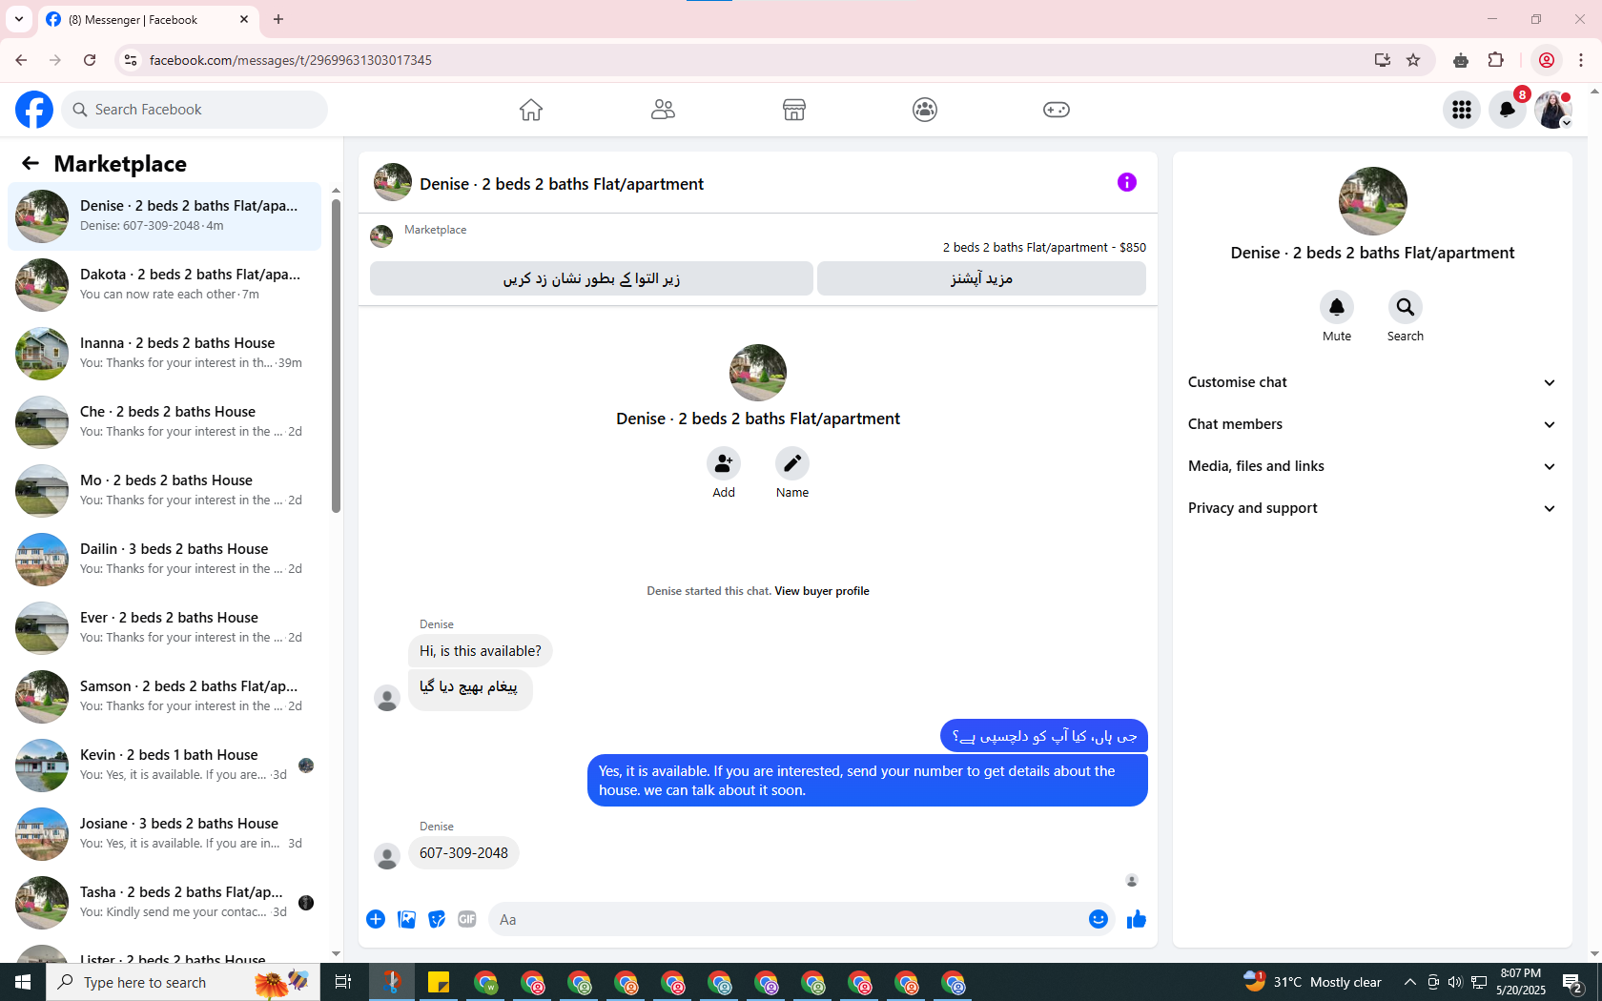Show hidden system tray icons chevron

(x=1409, y=982)
